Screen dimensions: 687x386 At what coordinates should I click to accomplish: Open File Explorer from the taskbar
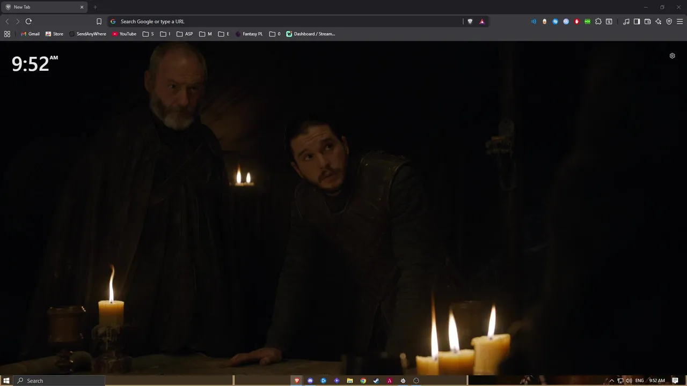click(350, 381)
